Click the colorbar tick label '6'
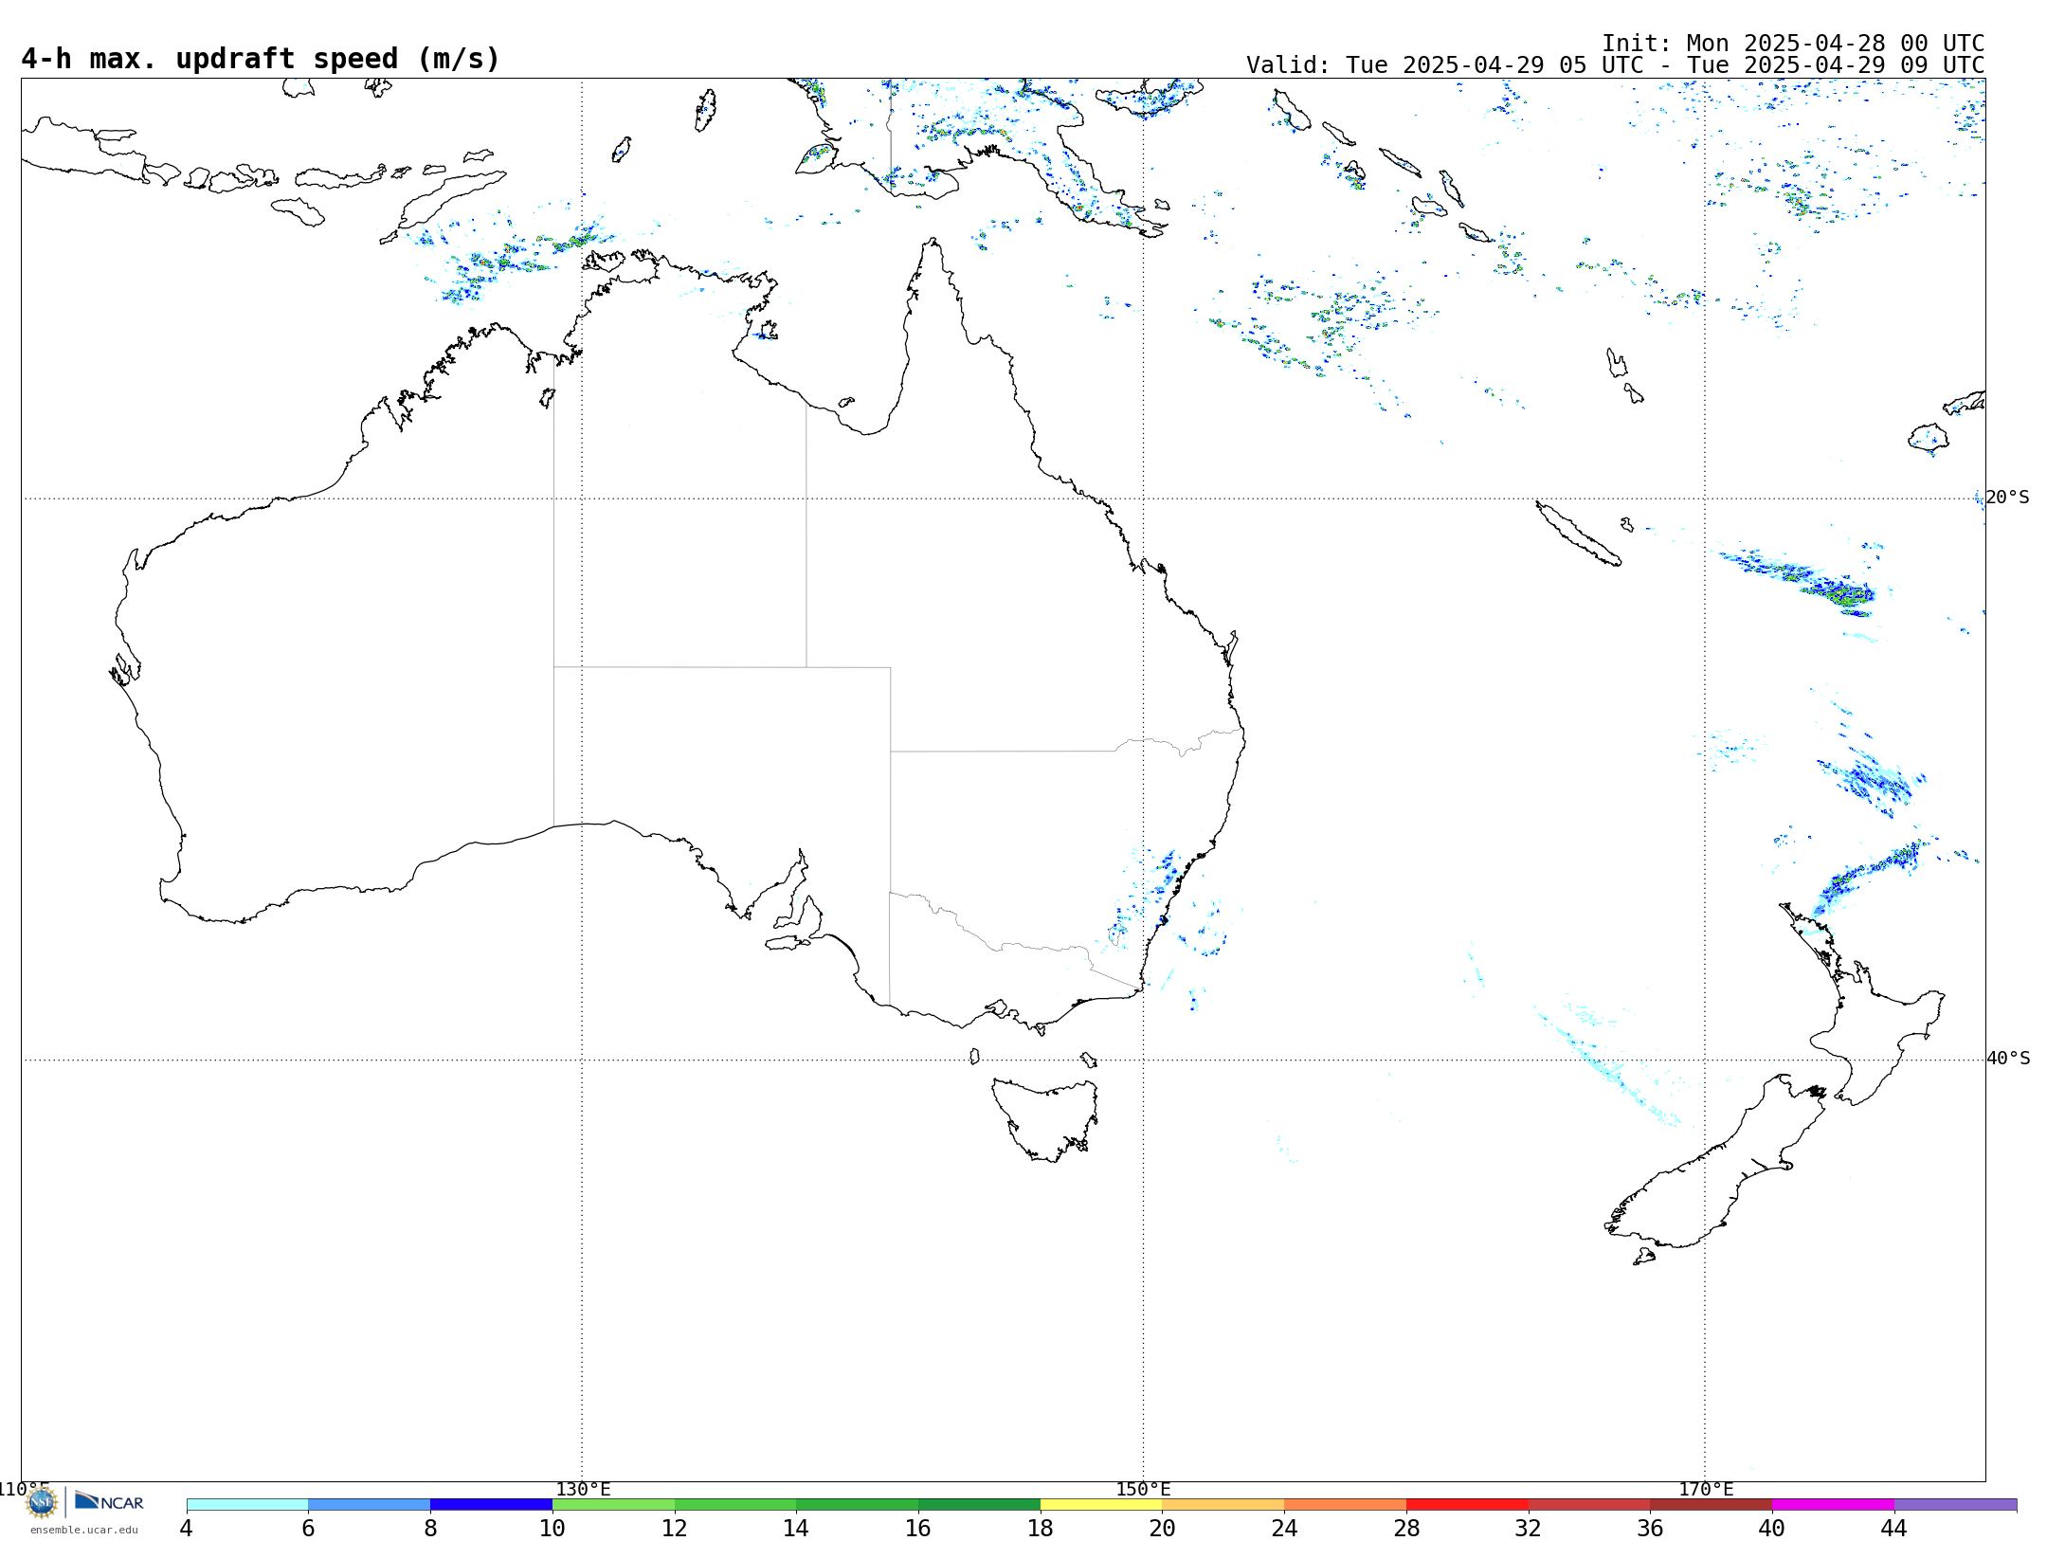This screenshot has height=1541, width=2047. (308, 1529)
